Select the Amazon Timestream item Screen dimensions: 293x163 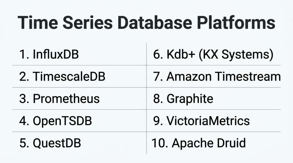(223, 76)
